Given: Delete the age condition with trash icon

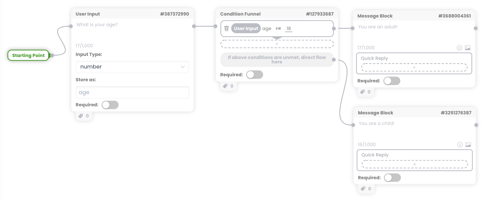Looking at the screenshot, I should [x=226, y=28].
